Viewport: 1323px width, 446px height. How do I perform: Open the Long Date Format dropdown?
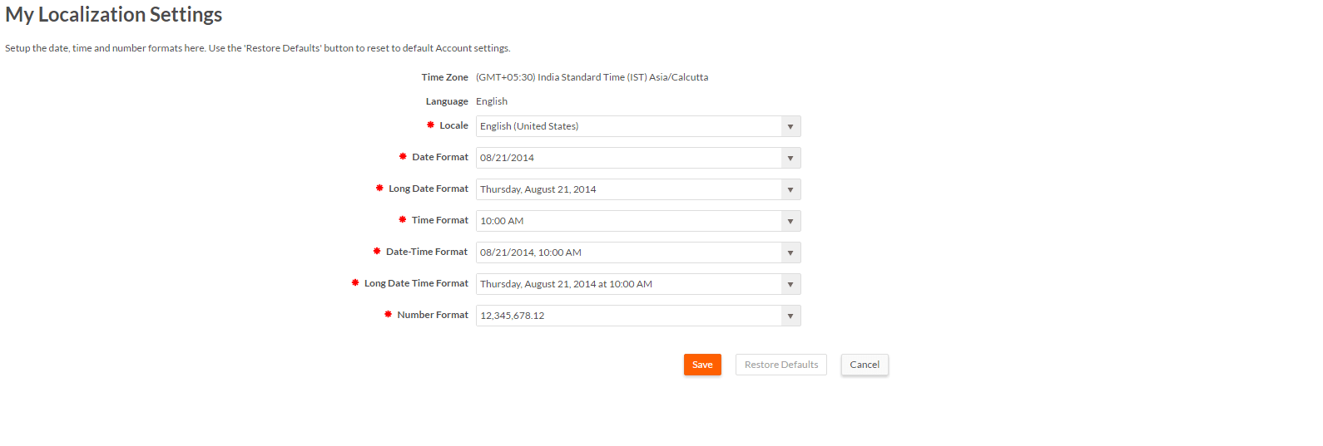pyautogui.click(x=638, y=189)
